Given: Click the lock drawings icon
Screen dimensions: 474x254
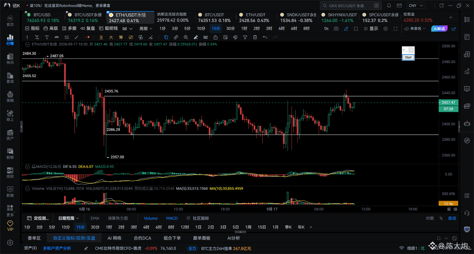Looking at the screenshot, I should [216, 37].
